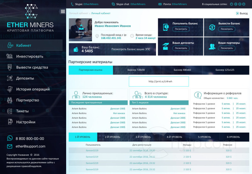Click the Выход logout link
Screen dimensions: 252x174
(x=242, y=13)
